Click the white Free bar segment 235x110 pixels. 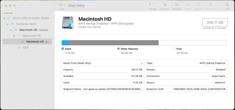point(192,43)
